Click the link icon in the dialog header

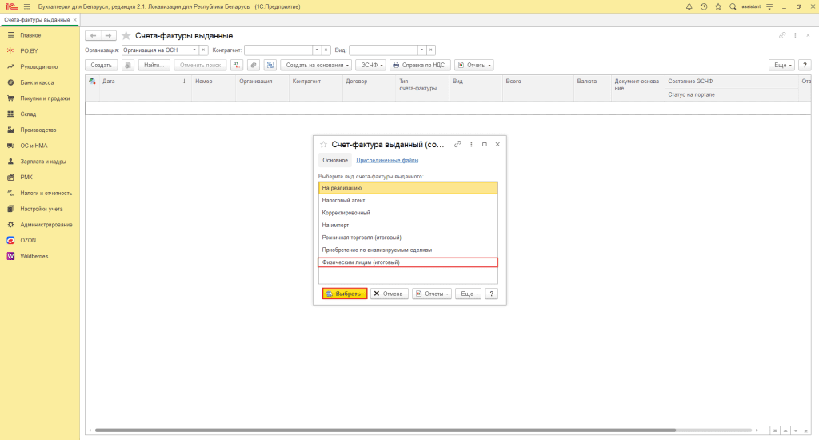pyautogui.click(x=457, y=144)
